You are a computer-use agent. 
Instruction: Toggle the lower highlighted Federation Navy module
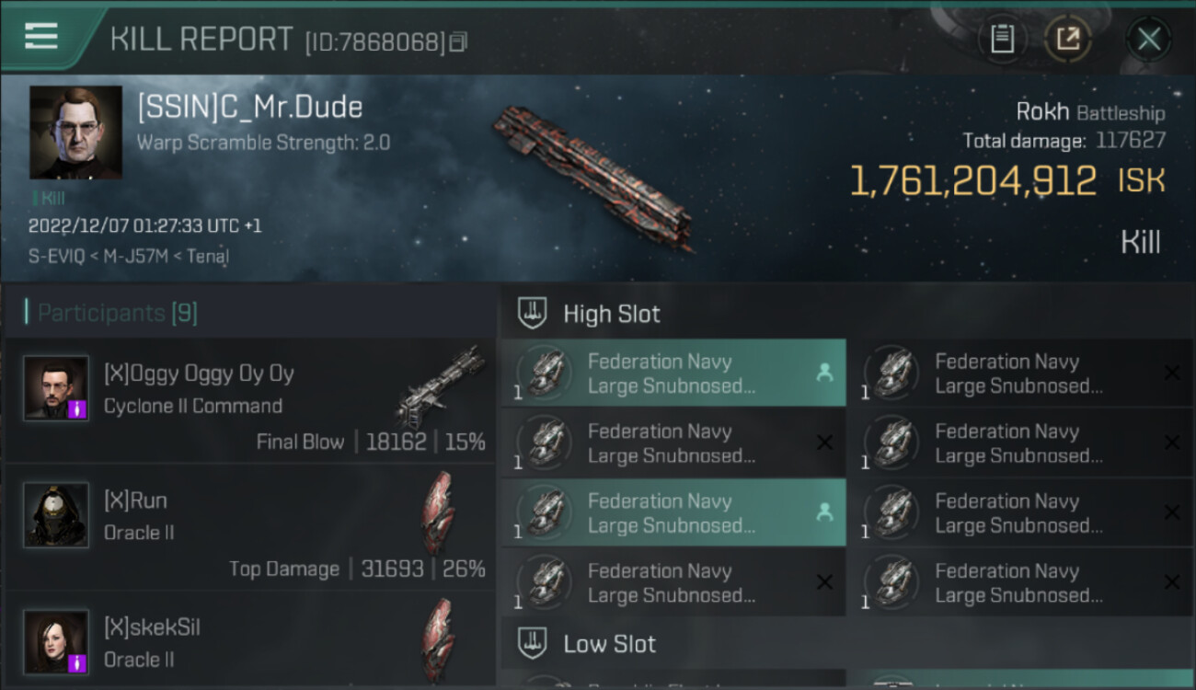pos(673,513)
